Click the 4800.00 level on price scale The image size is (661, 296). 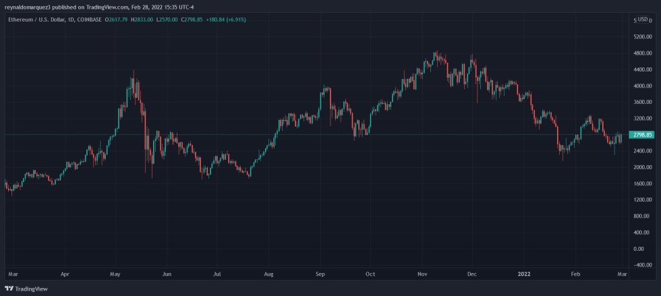[x=643, y=53]
